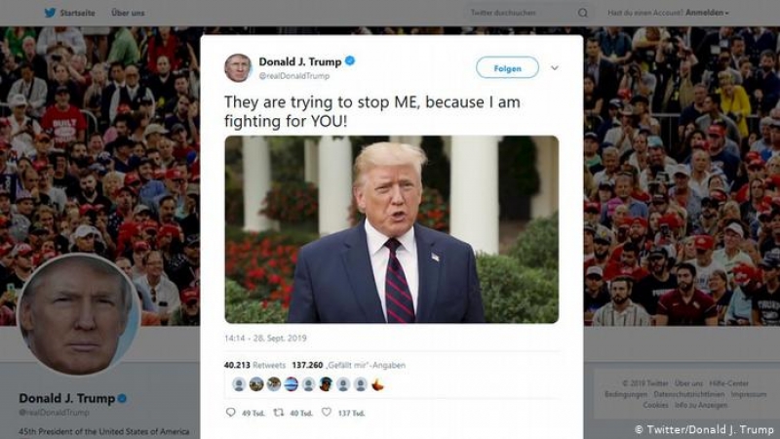
Task: Open the 14:14 - 28. Sept. 2019 timestamp
Action: (x=265, y=338)
